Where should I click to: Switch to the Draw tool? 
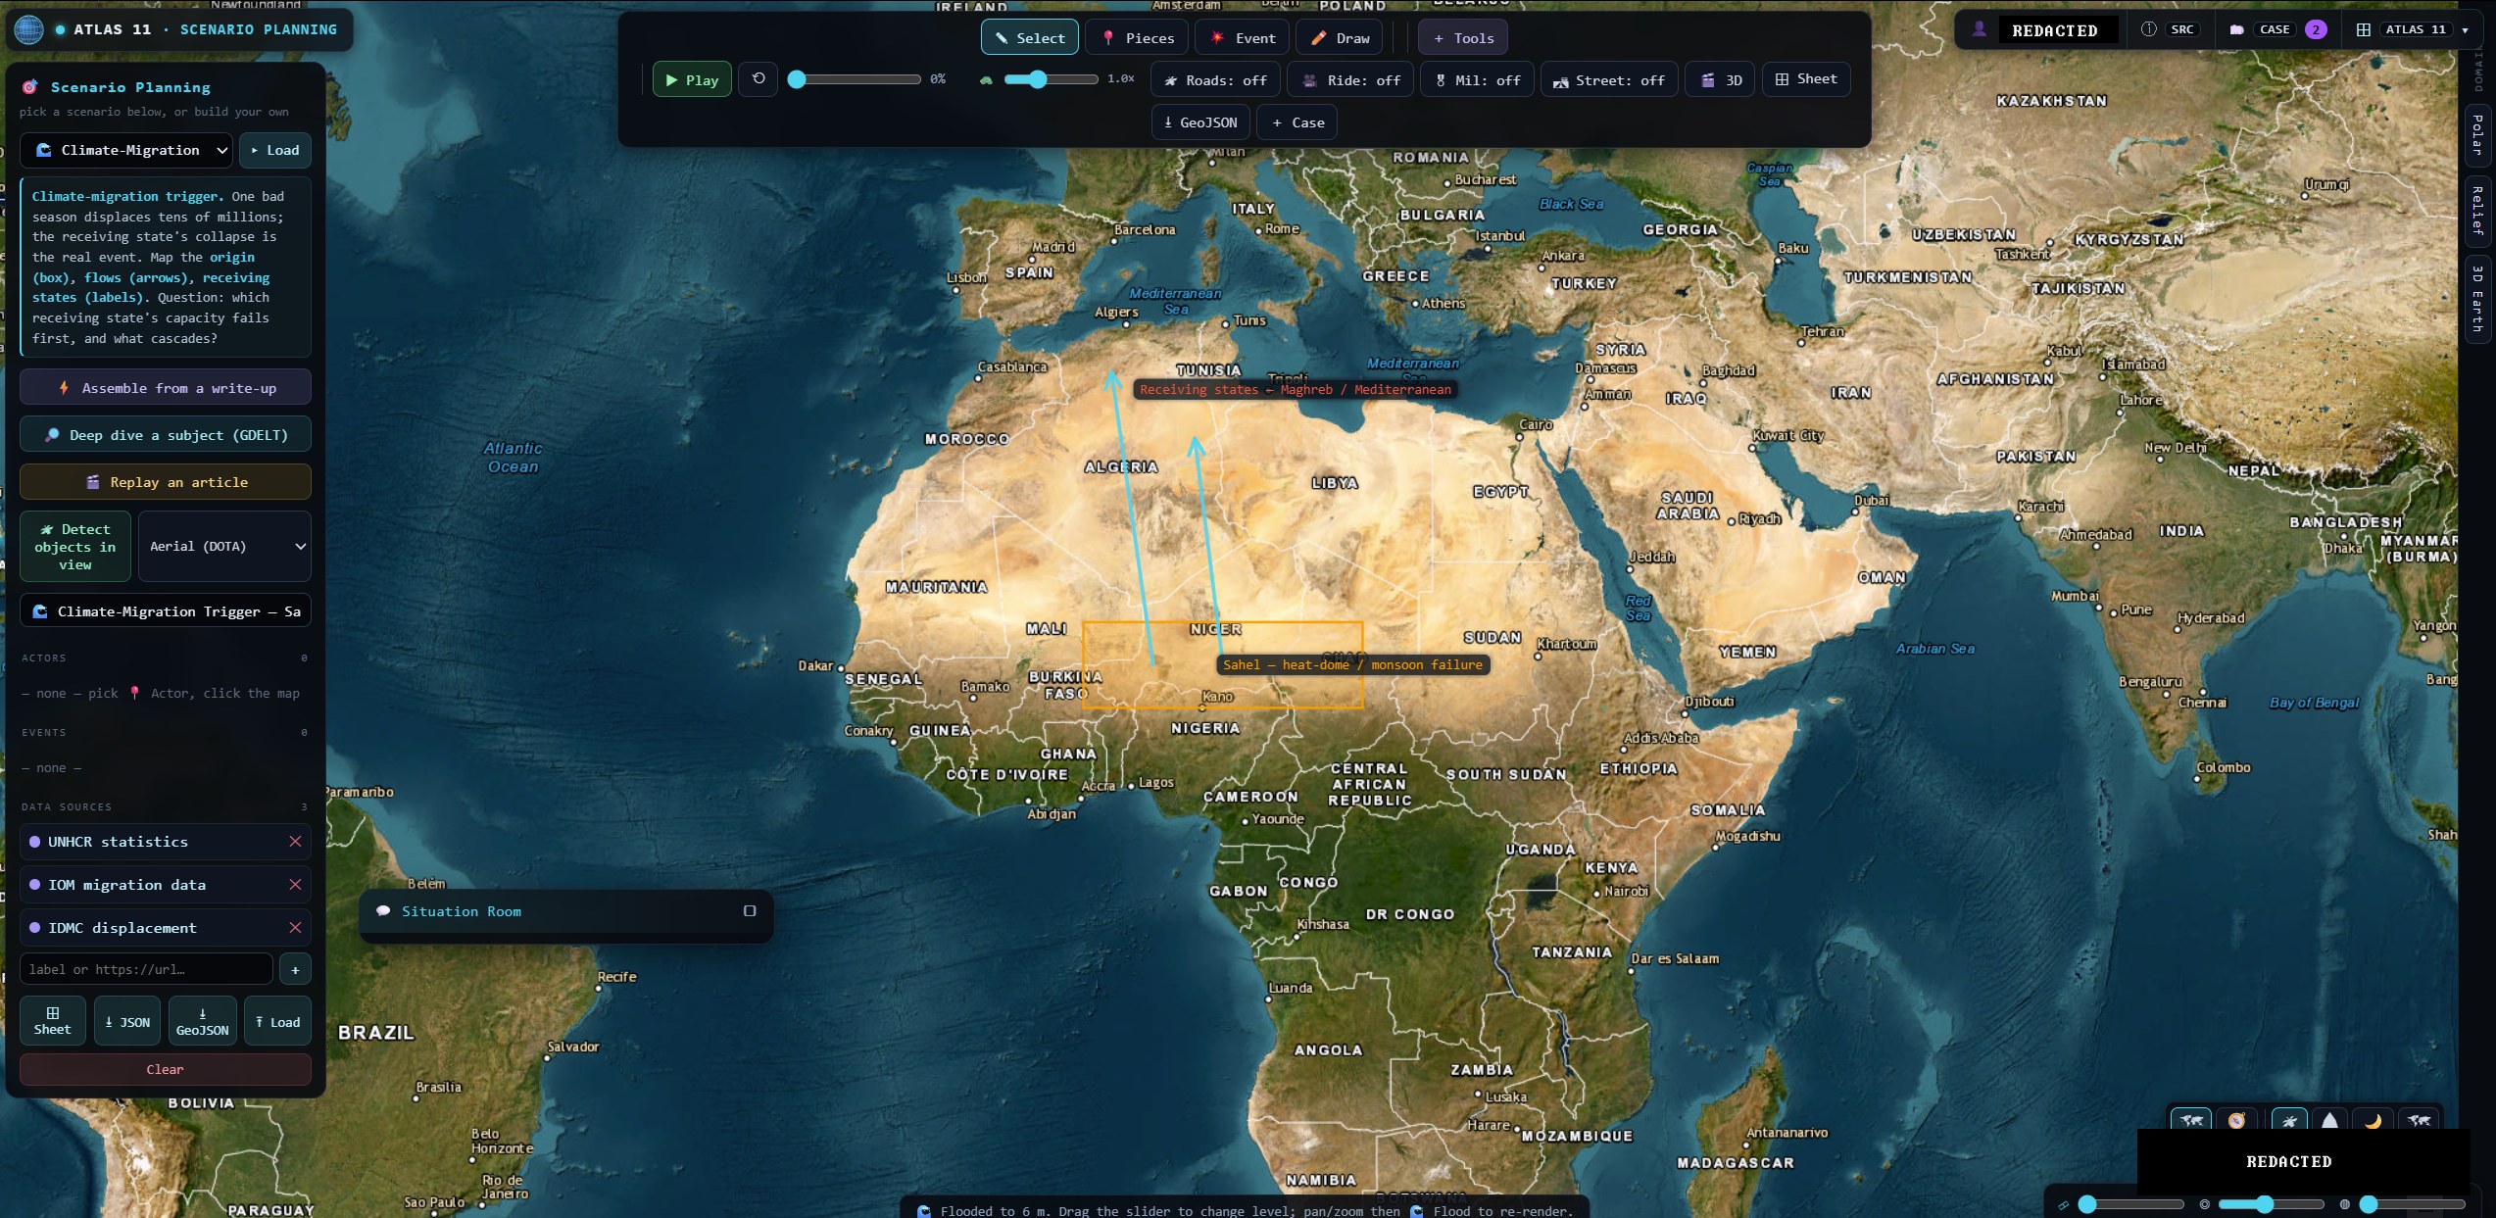[1340, 37]
